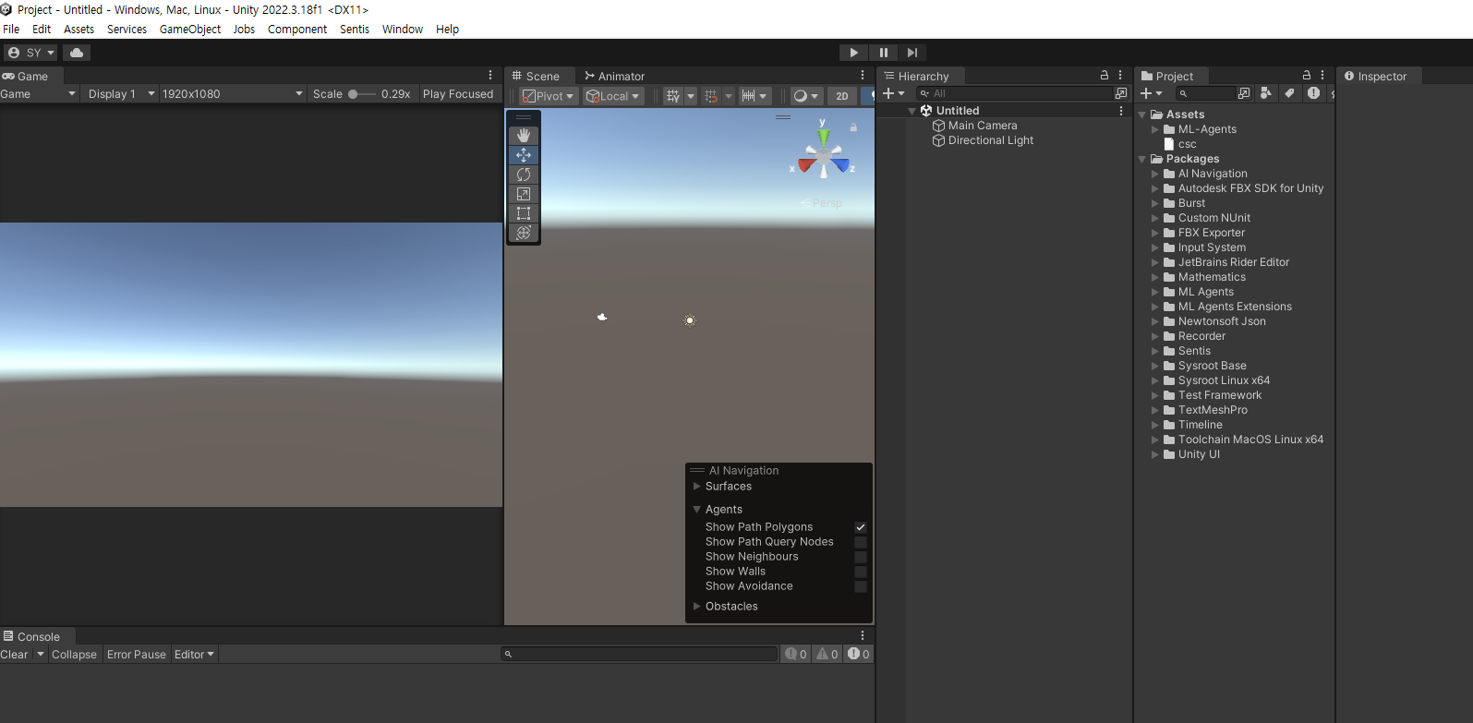
Task: Open Untitled scene options menu
Action: 1121,111
